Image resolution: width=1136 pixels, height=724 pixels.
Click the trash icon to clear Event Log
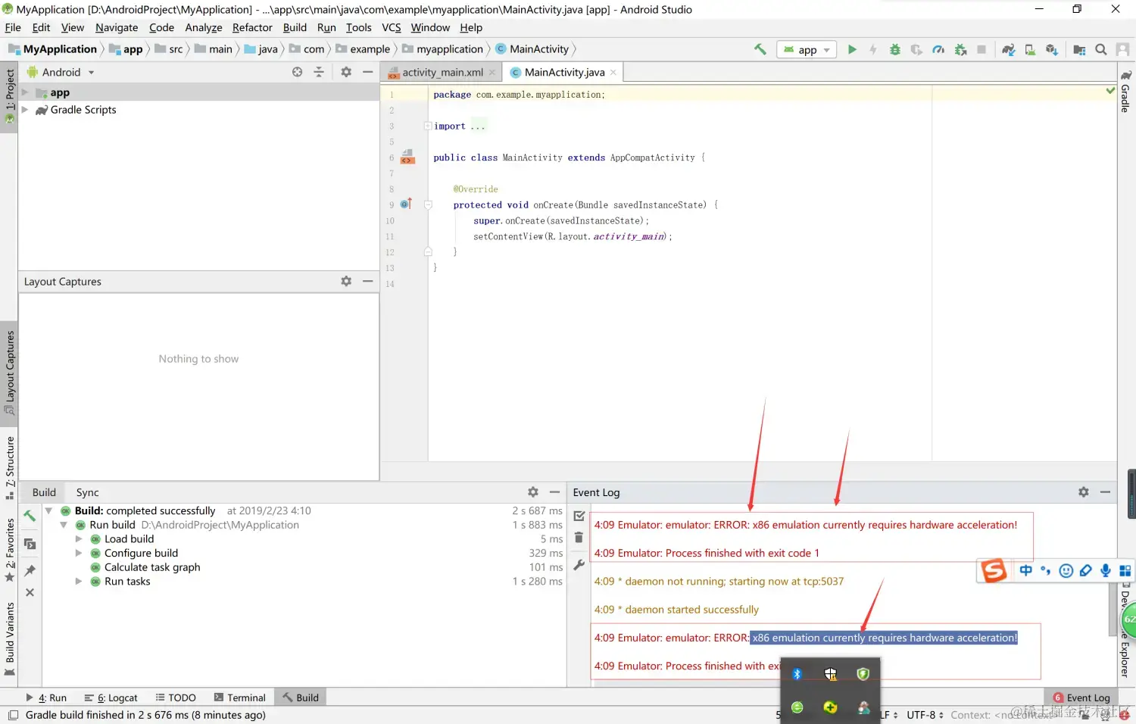tap(579, 538)
